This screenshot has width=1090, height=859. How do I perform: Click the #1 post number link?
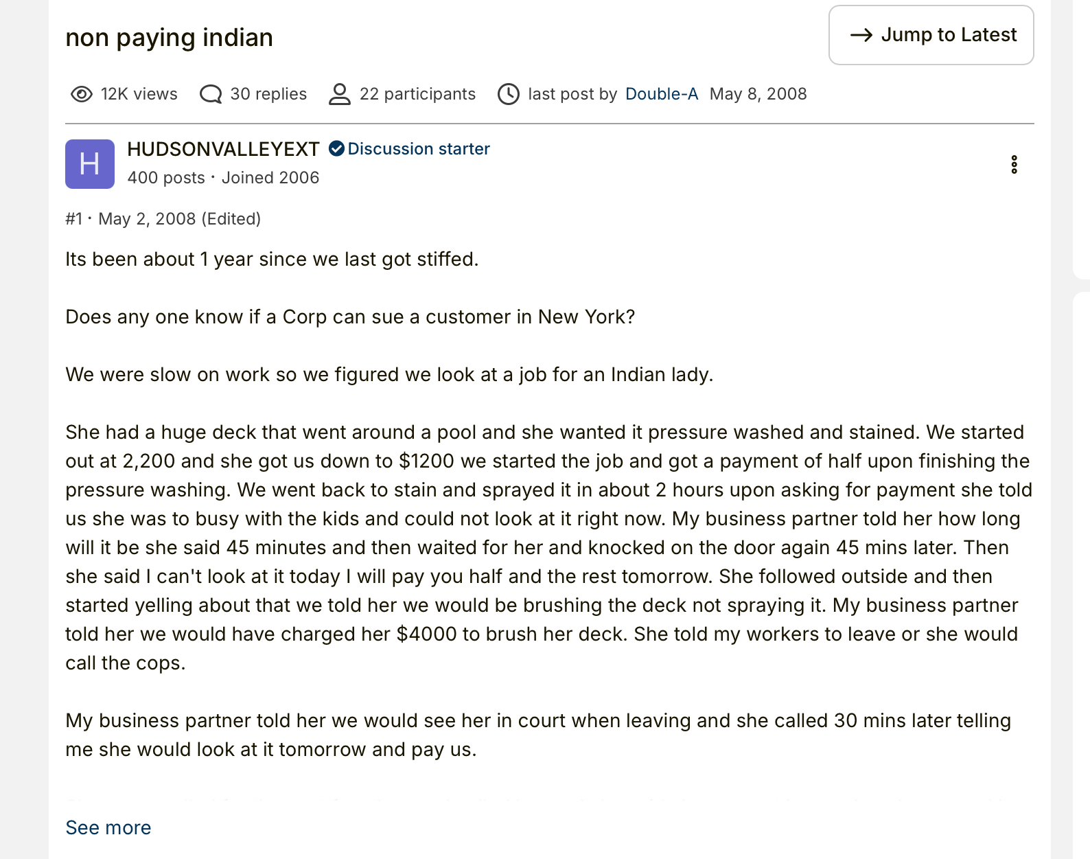coord(73,219)
